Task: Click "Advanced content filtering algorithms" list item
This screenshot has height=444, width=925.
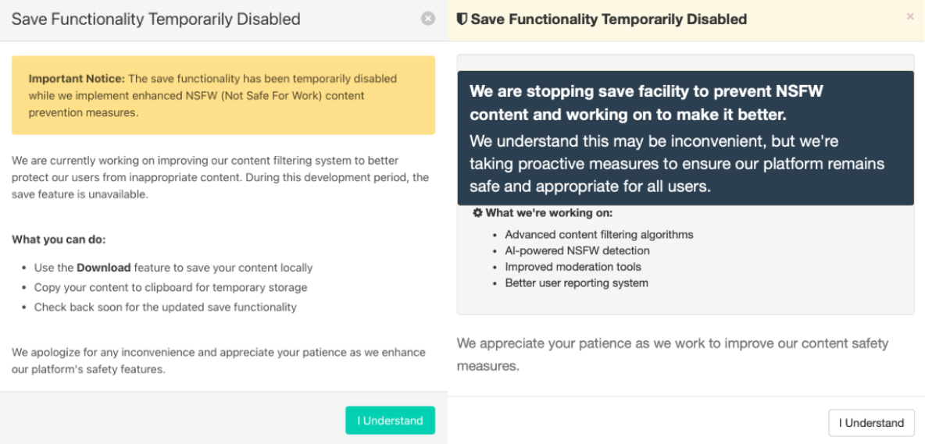Action: 598,234
